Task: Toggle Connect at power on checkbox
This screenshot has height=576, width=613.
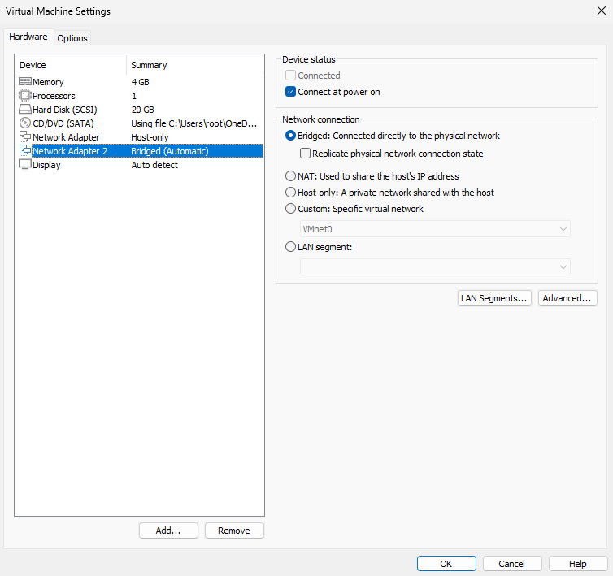Action: [x=291, y=92]
